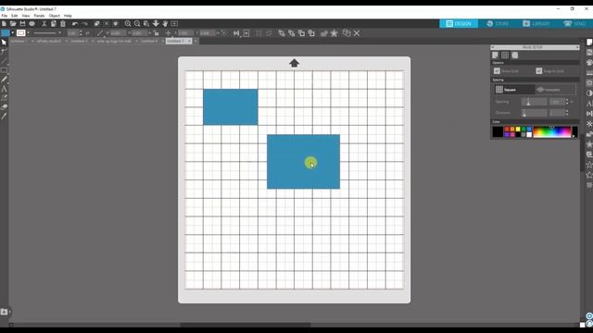593x333 pixels.
Task: Click the blue fill color box in toolbar
Action: click(6, 33)
